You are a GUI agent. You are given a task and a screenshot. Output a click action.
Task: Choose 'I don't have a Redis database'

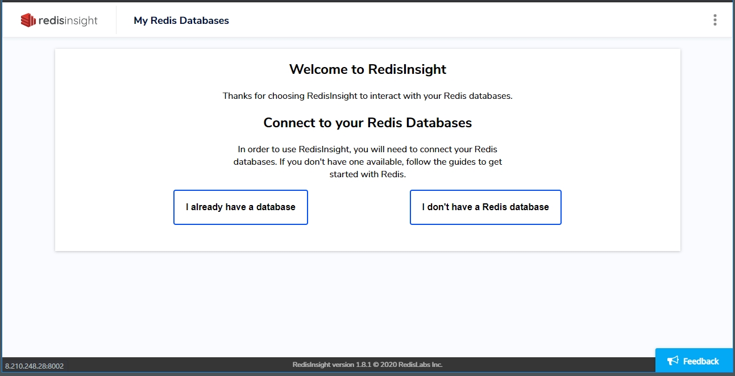coord(485,207)
